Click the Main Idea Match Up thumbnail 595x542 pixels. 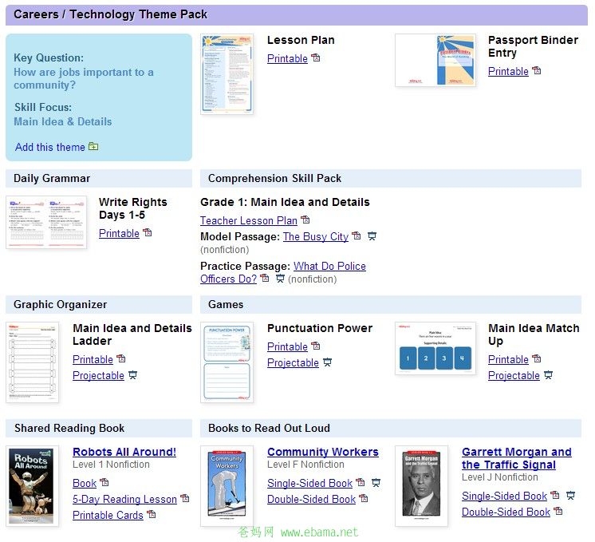tap(435, 348)
